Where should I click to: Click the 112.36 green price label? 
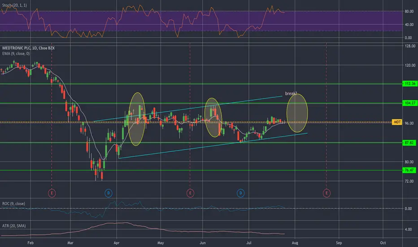click(409, 84)
